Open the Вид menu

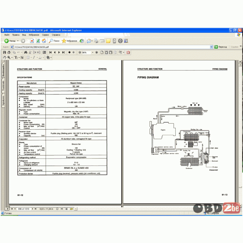(24, 35)
